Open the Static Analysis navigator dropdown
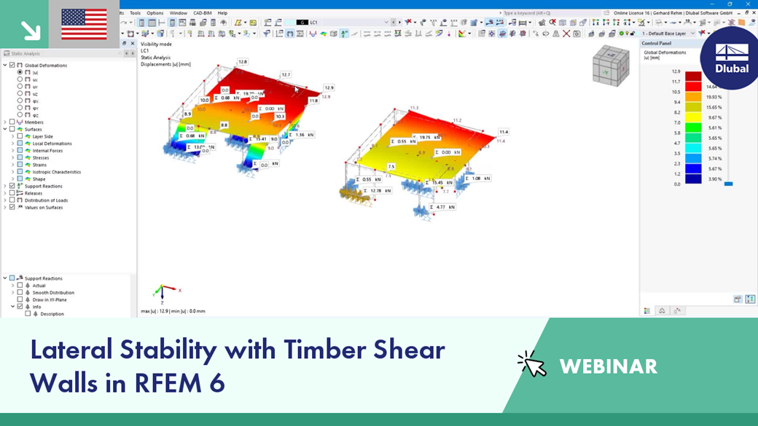Screen dimensions: 758x426 pyautogui.click(x=120, y=54)
